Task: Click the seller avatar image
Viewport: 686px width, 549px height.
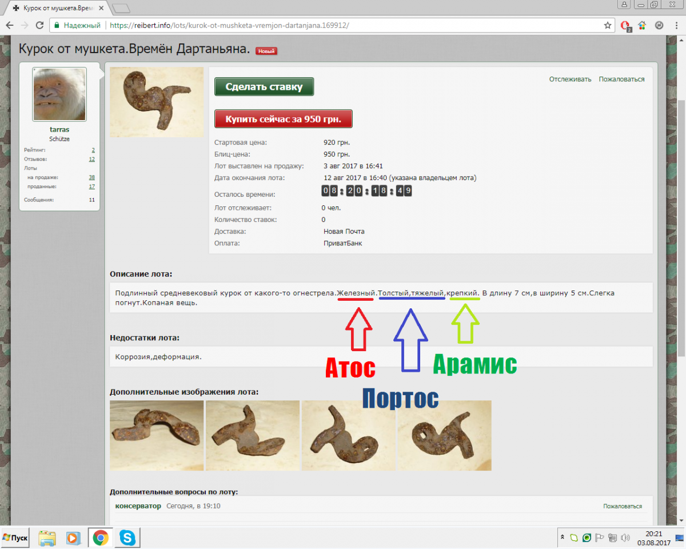Action: point(59,94)
